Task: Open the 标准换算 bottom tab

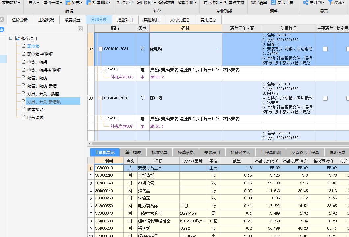Action: 160,152
